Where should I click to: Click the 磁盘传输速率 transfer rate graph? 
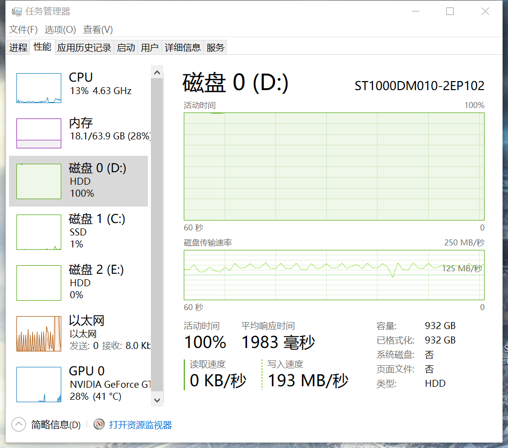(334, 275)
